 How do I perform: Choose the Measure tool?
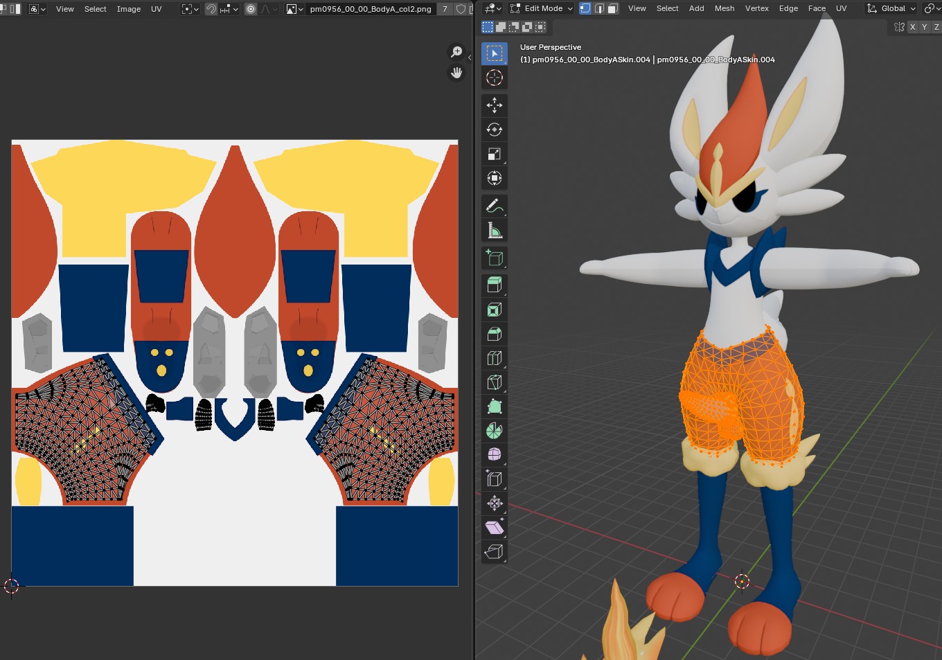tap(495, 230)
